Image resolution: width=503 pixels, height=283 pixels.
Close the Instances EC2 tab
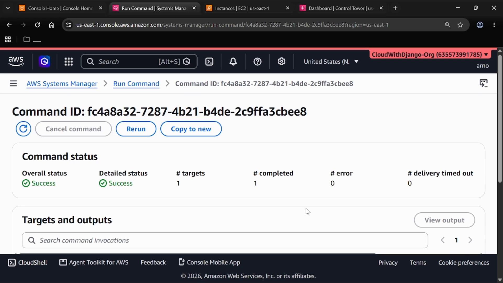pyautogui.click(x=288, y=8)
